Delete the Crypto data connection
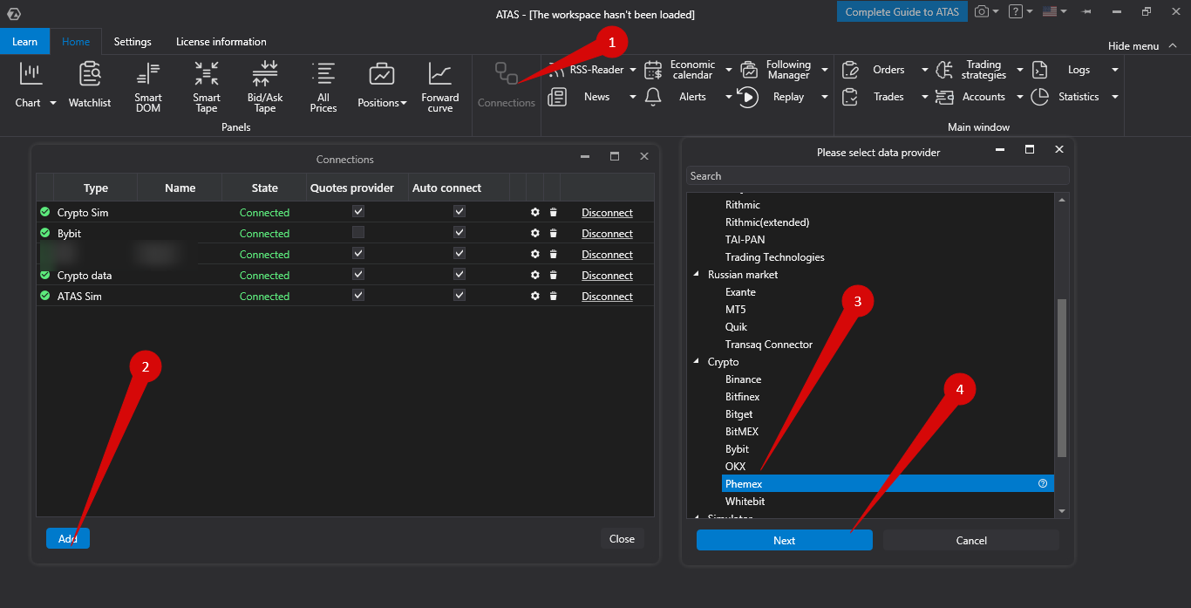Screen dimensions: 1191x608 click(553, 275)
